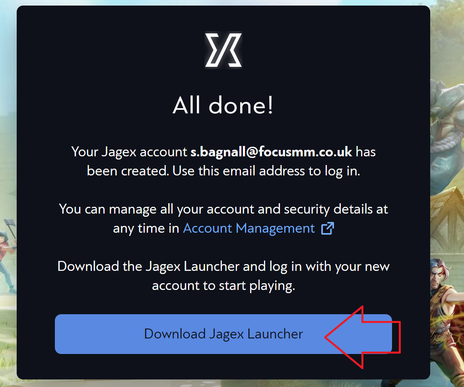The image size is (464, 387).
Task: Click the Download Jagex Launcher button
Action: [223, 334]
